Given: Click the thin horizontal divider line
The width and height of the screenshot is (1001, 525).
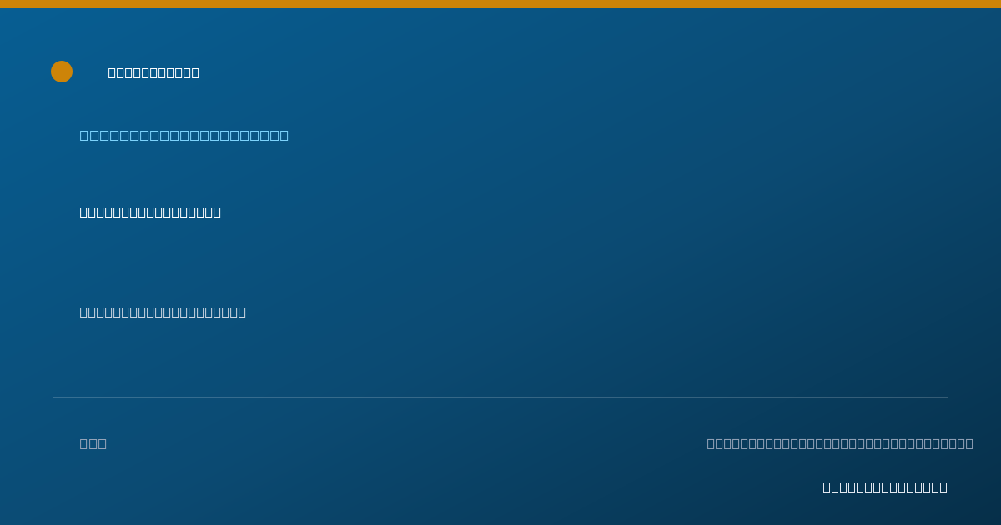Looking at the screenshot, I should click(x=500, y=397).
